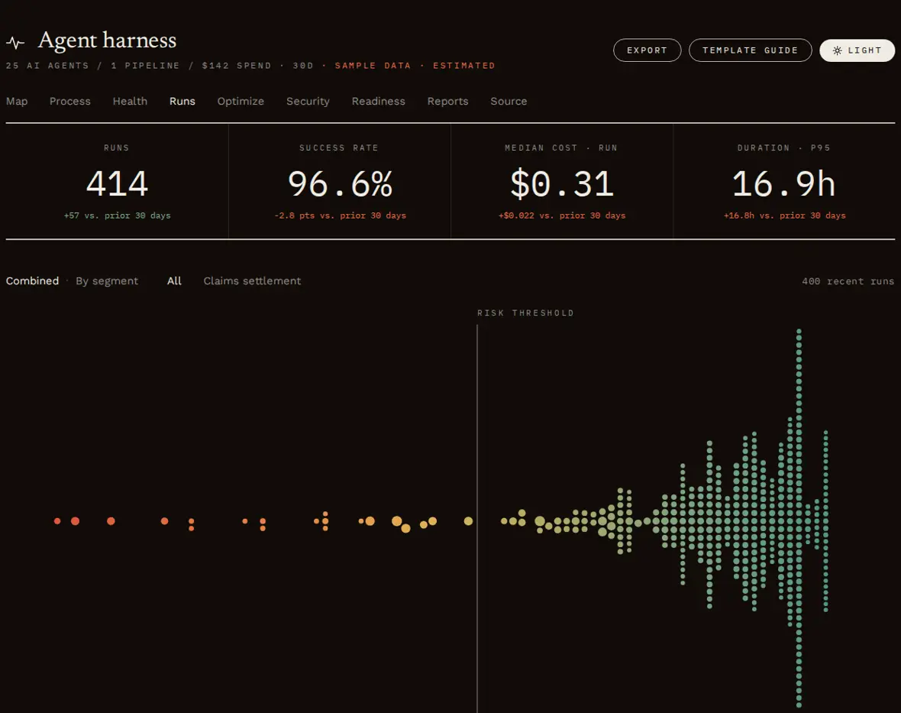Click the '$142 SPEND' header text
The height and width of the screenshot is (713, 901).
[x=236, y=66]
